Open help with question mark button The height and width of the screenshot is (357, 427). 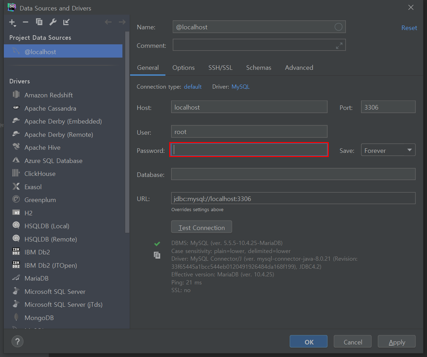click(x=17, y=341)
